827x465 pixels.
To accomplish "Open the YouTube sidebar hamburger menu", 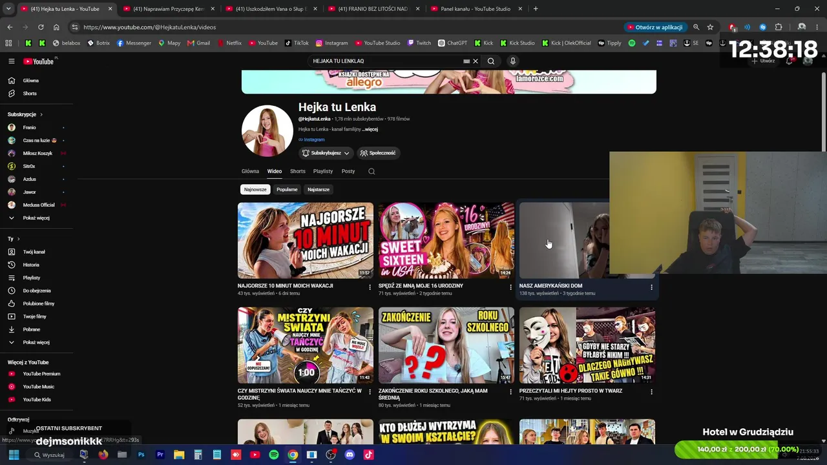I will point(12,61).
